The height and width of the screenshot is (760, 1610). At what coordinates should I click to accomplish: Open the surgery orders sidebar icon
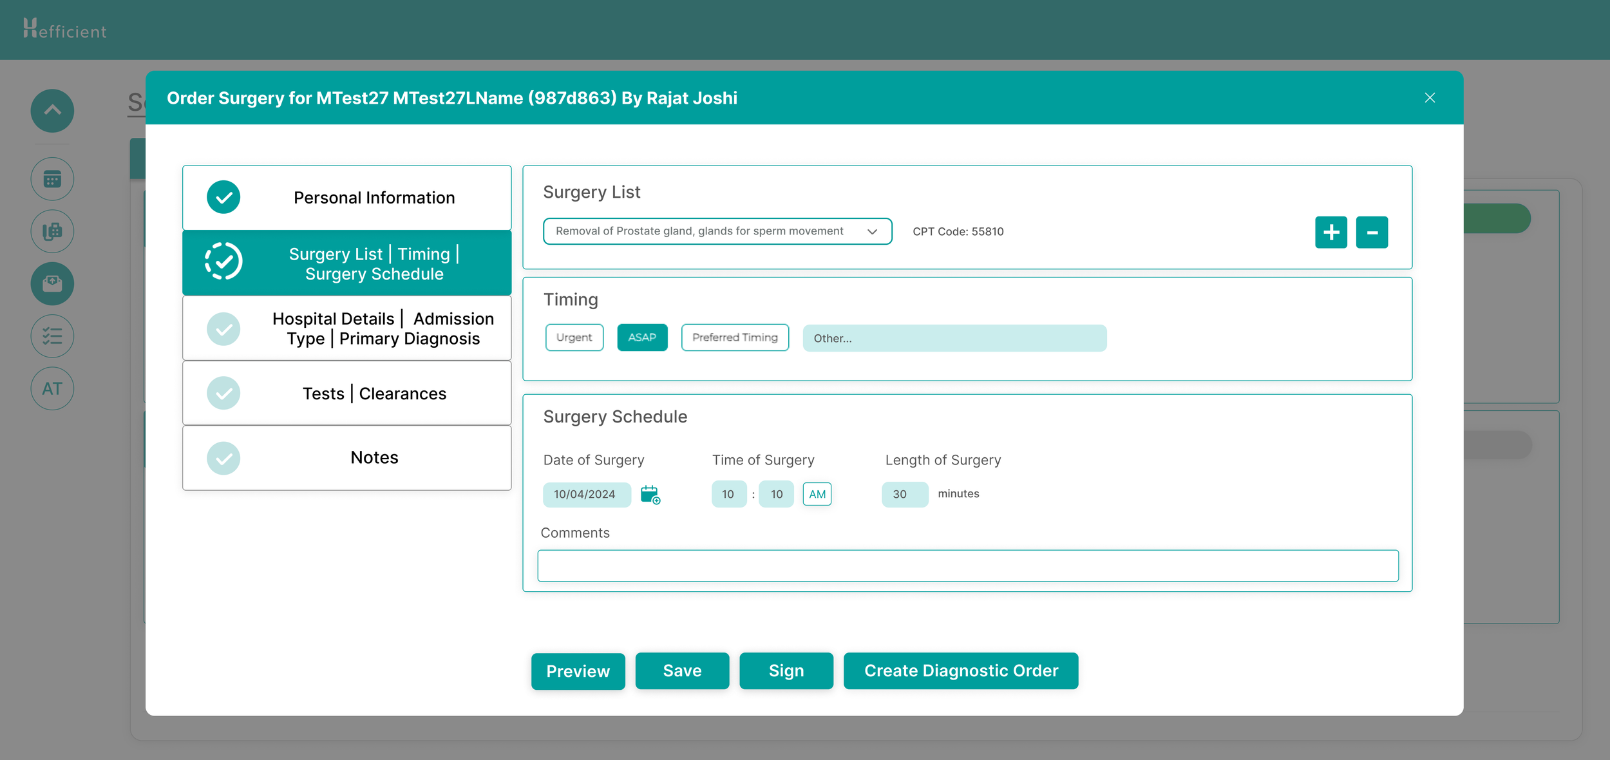click(x=52, y=283)
